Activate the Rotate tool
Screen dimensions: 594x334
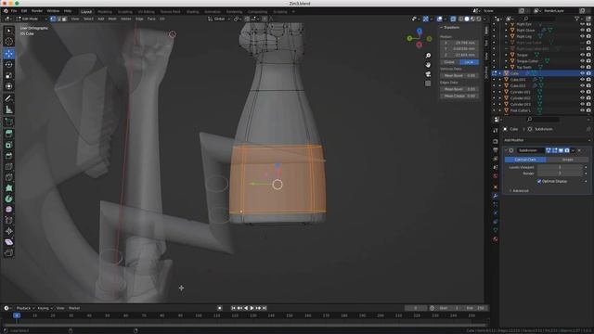coord(8,65)
